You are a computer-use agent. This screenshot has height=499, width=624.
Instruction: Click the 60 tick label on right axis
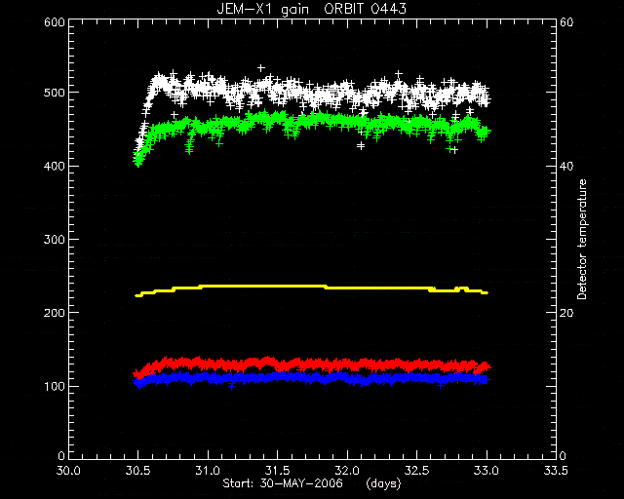566,22
